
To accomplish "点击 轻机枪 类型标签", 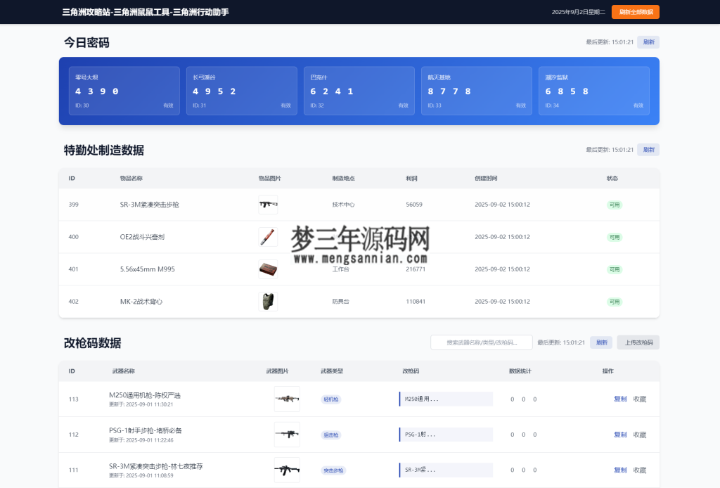I will pyautogui.click(x=330, y=399).
